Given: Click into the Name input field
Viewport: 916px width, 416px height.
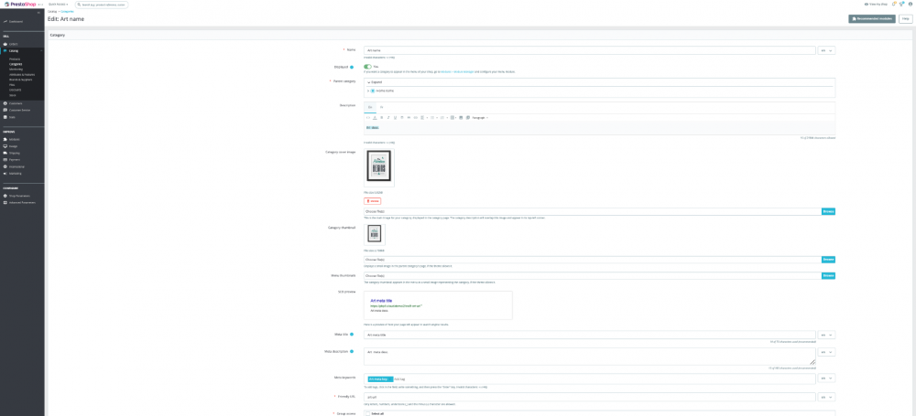Looking at the screenshot, I should (x=589, y=50).
